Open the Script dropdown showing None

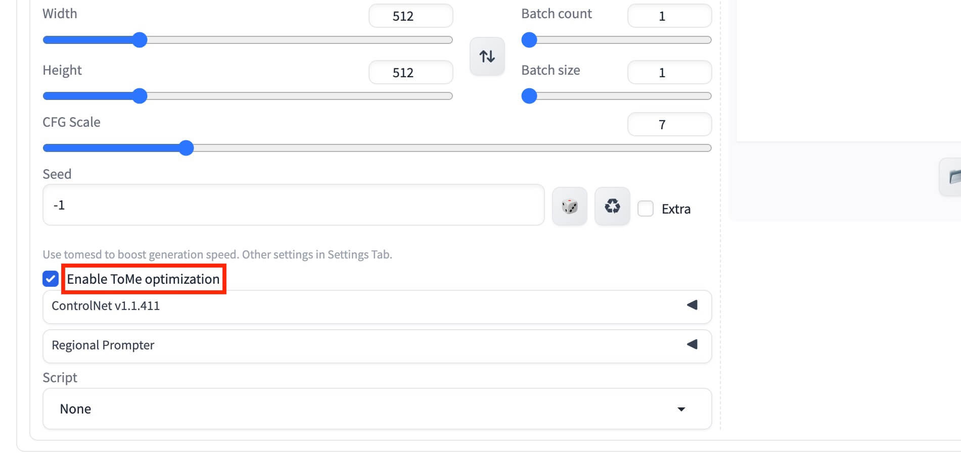(x=377, y=408)
